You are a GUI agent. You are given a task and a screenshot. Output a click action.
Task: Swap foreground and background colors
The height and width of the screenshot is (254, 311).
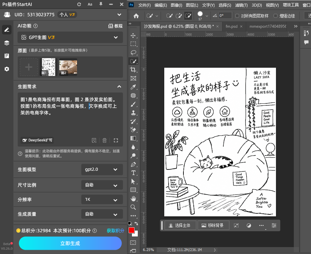(136, 224)
